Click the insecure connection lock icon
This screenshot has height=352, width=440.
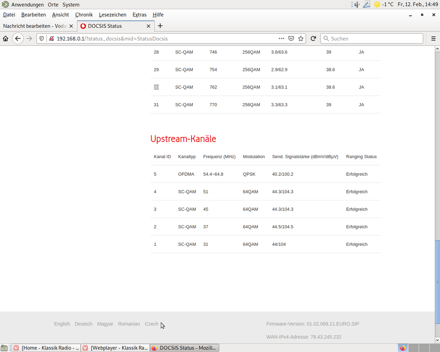coord(52,39)
